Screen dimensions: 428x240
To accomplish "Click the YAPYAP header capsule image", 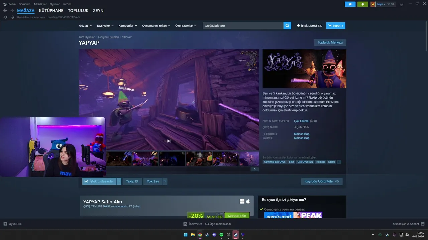I will [304, 69].
